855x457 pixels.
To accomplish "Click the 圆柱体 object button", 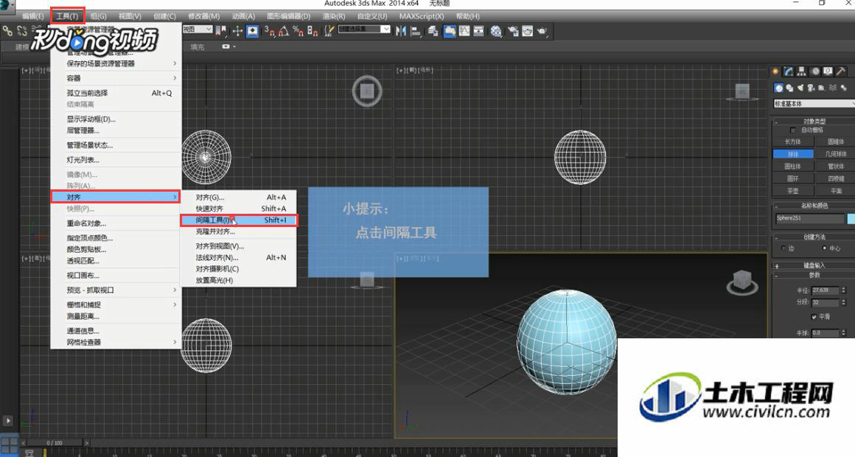I will click(793, 167).
